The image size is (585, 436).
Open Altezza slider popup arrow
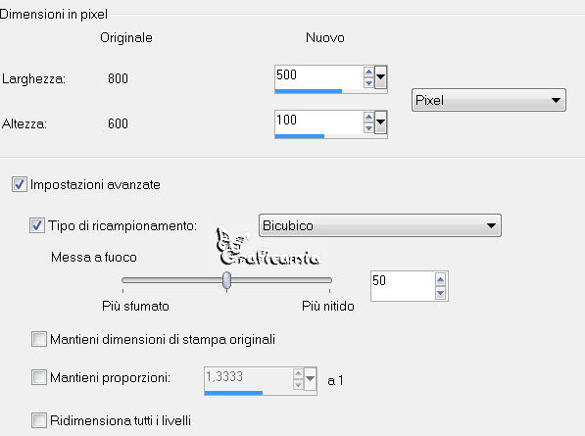coord(380,122)
